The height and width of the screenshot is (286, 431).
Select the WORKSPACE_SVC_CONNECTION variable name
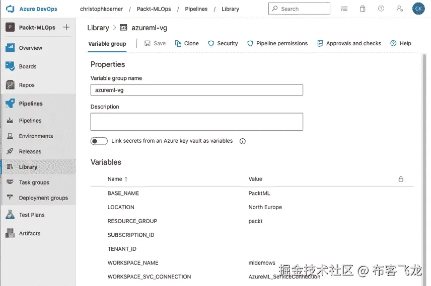[x=149, y=276]
